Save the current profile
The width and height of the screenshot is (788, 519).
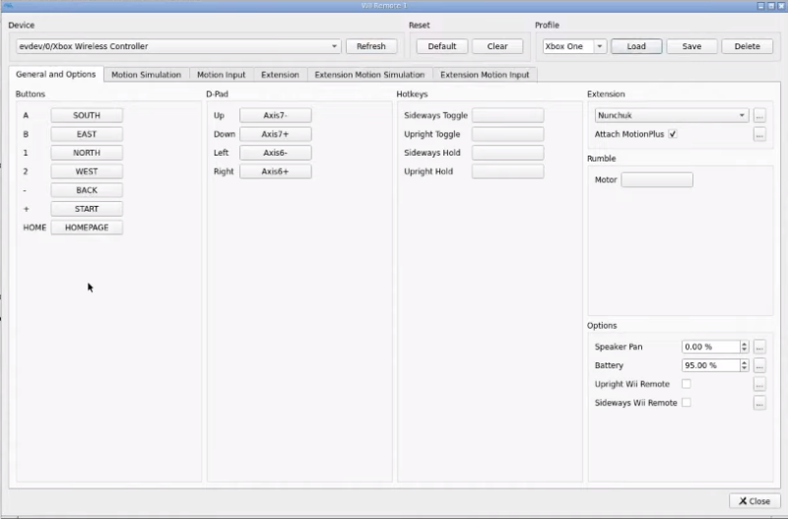pyautogui.click(x=691, y=46)
